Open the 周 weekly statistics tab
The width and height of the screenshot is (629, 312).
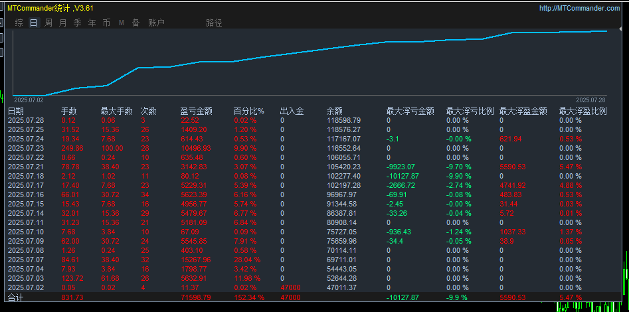click(48, 23)
